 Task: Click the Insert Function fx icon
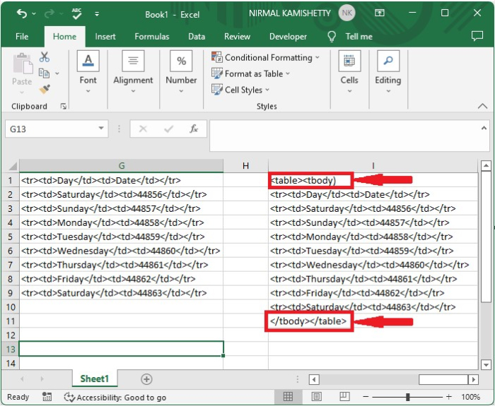(x=194, y=129)
